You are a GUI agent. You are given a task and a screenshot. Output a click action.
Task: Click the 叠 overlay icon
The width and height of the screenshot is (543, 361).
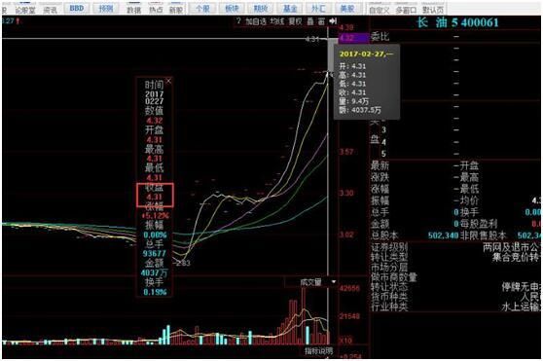(310, 21)
